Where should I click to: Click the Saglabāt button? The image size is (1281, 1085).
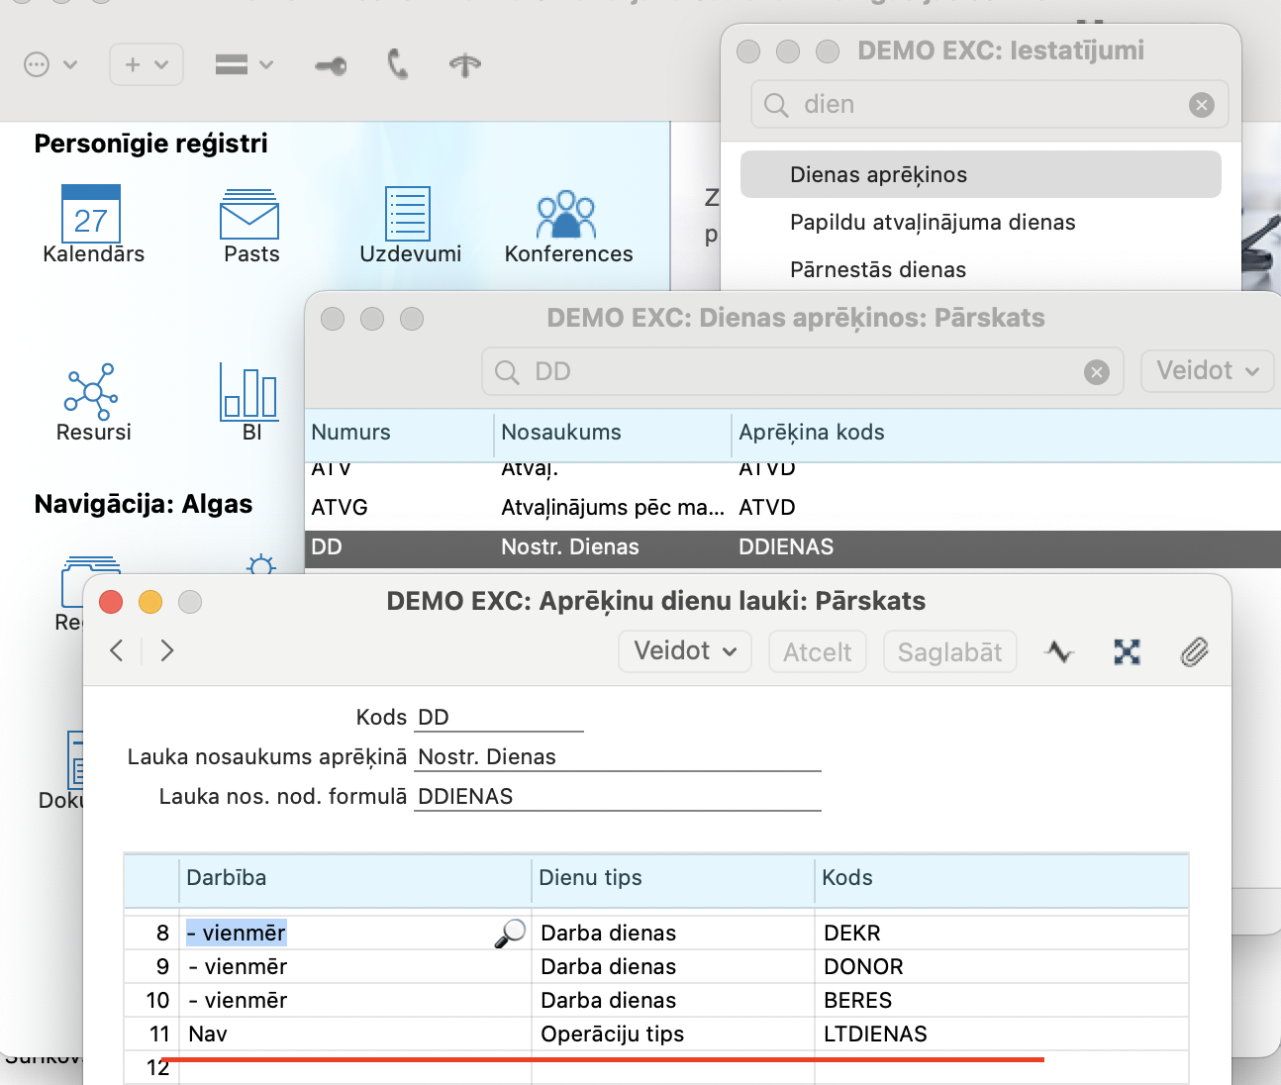pos(949,652)
